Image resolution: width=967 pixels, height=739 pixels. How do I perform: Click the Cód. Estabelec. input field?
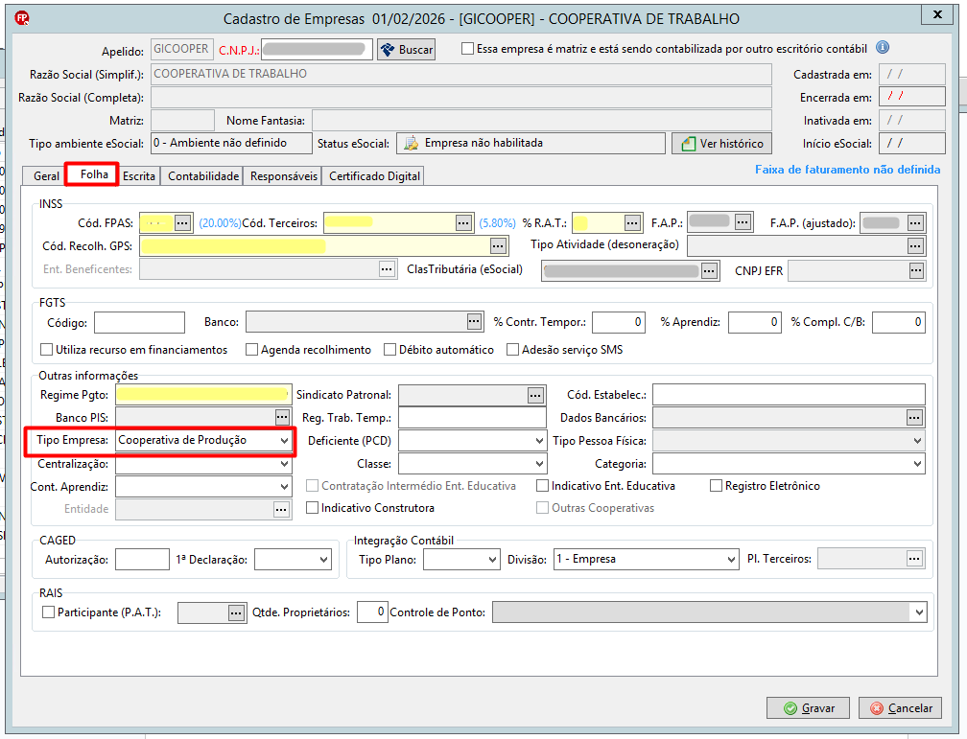click(789, 395)
